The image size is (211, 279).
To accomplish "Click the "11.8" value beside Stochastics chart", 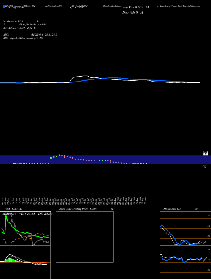I will pyautogui.click(x=204, y=242).
